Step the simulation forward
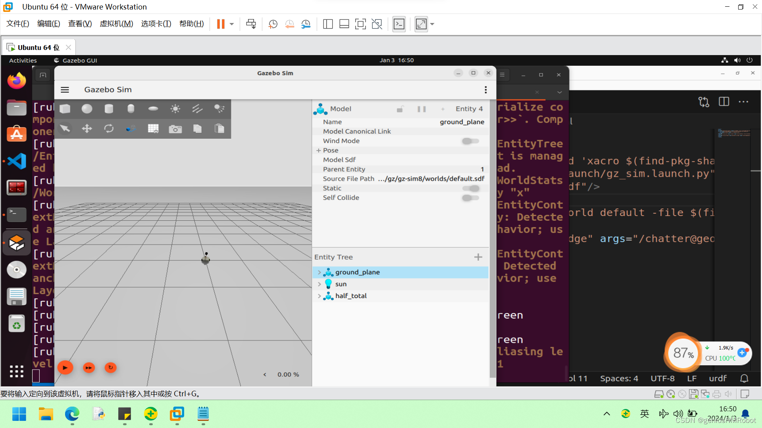Viewport: 762px width, 428px height. point(89,368)
